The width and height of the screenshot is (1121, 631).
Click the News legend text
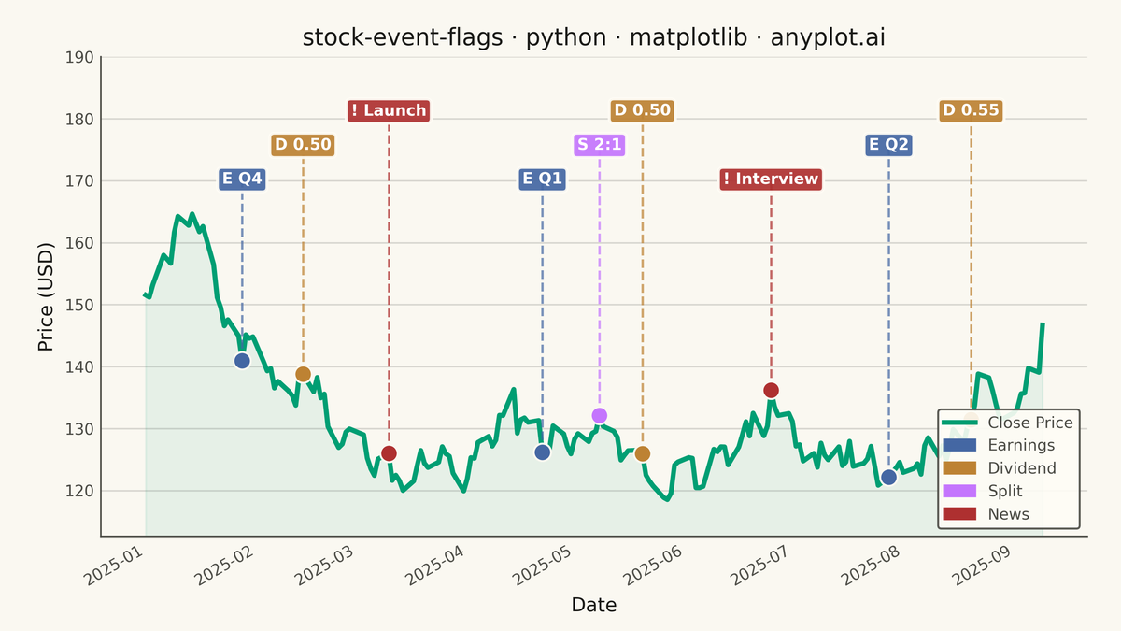click(1009, 514)
